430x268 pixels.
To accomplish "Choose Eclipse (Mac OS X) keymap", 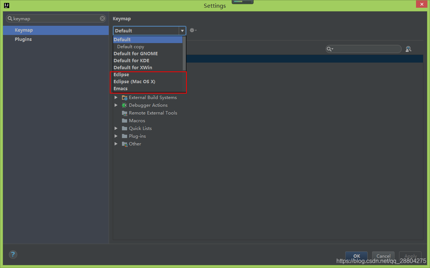I will coord(148,82).
